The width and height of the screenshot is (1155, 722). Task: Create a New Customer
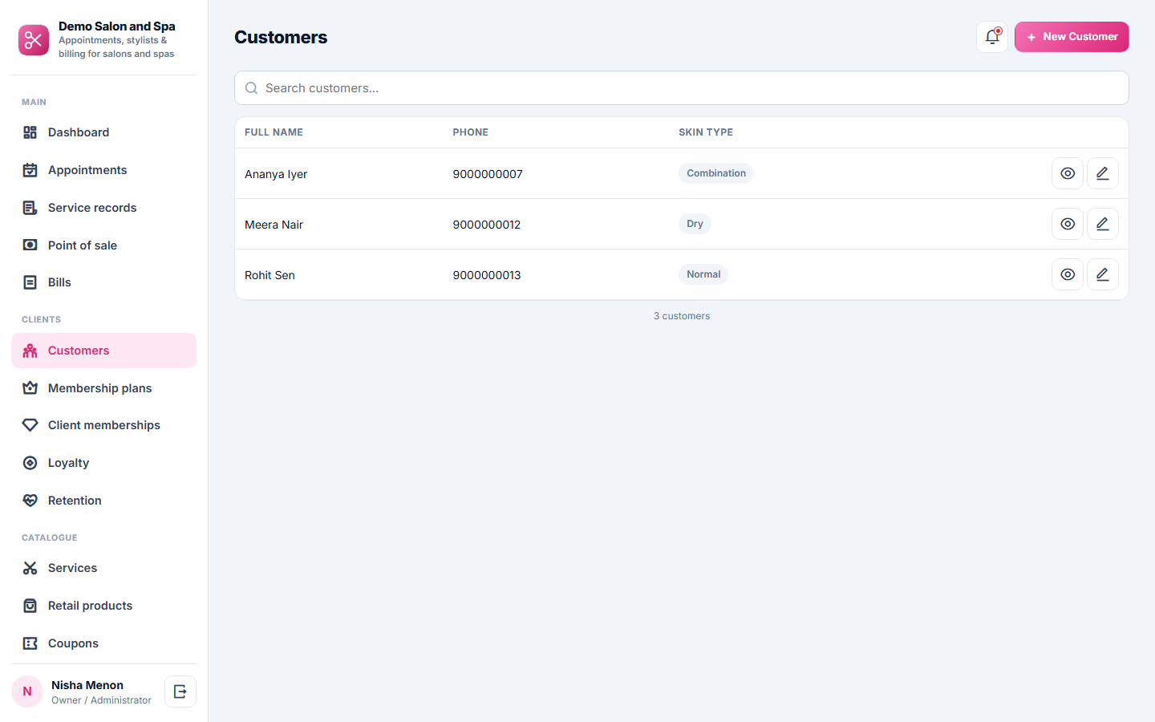click(x=1072, y=37)
